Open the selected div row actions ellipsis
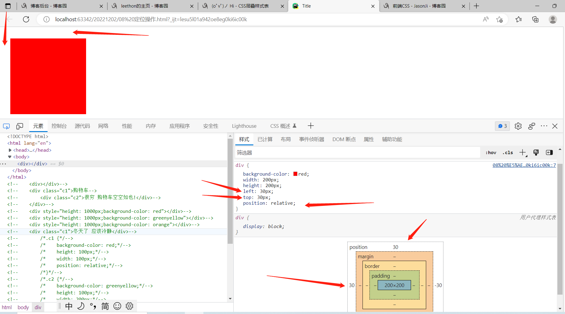This screenshot has width=565, height=314. (3, 164)
